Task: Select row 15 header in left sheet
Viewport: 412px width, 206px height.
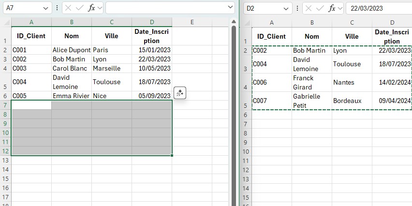Action: point(5,178)
